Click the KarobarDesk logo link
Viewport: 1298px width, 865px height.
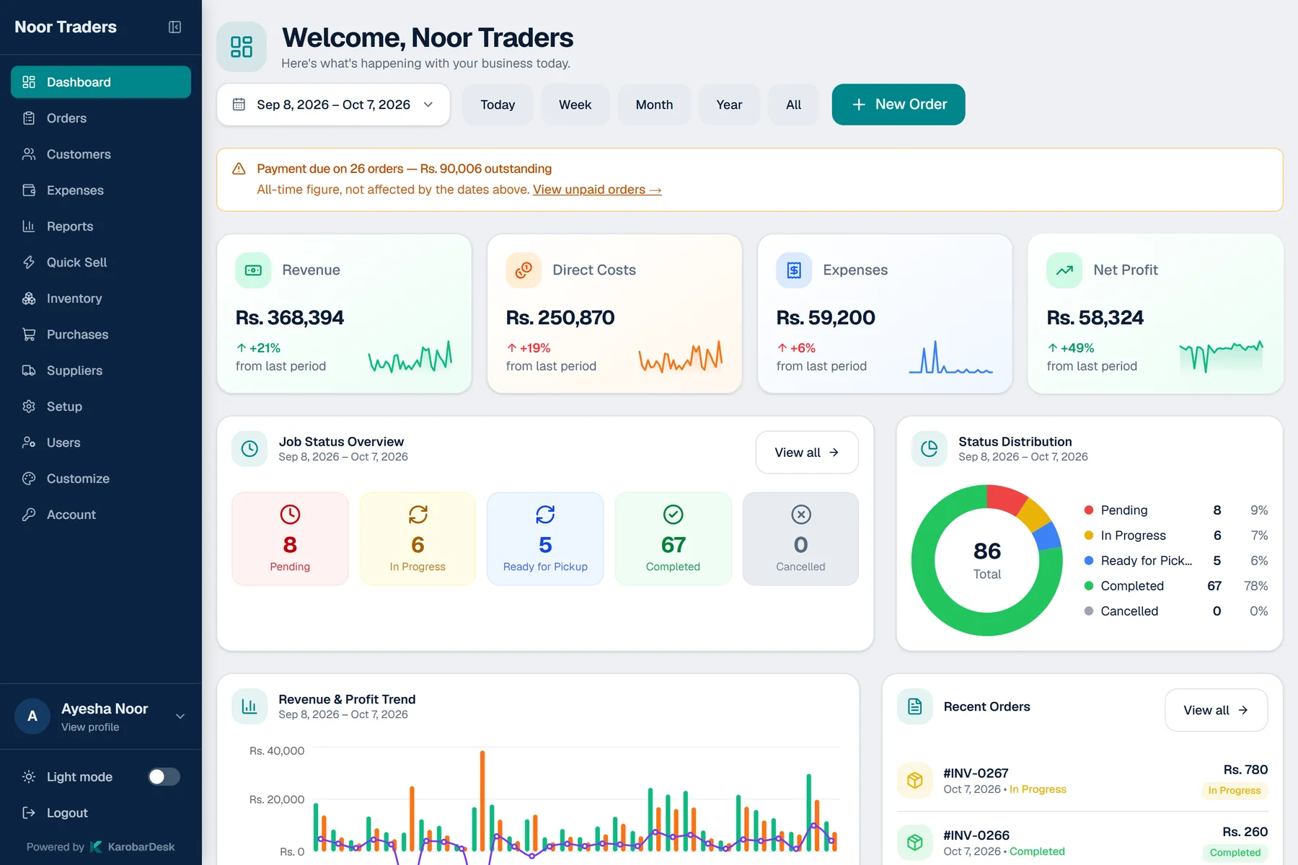click(x=132, y=847)
